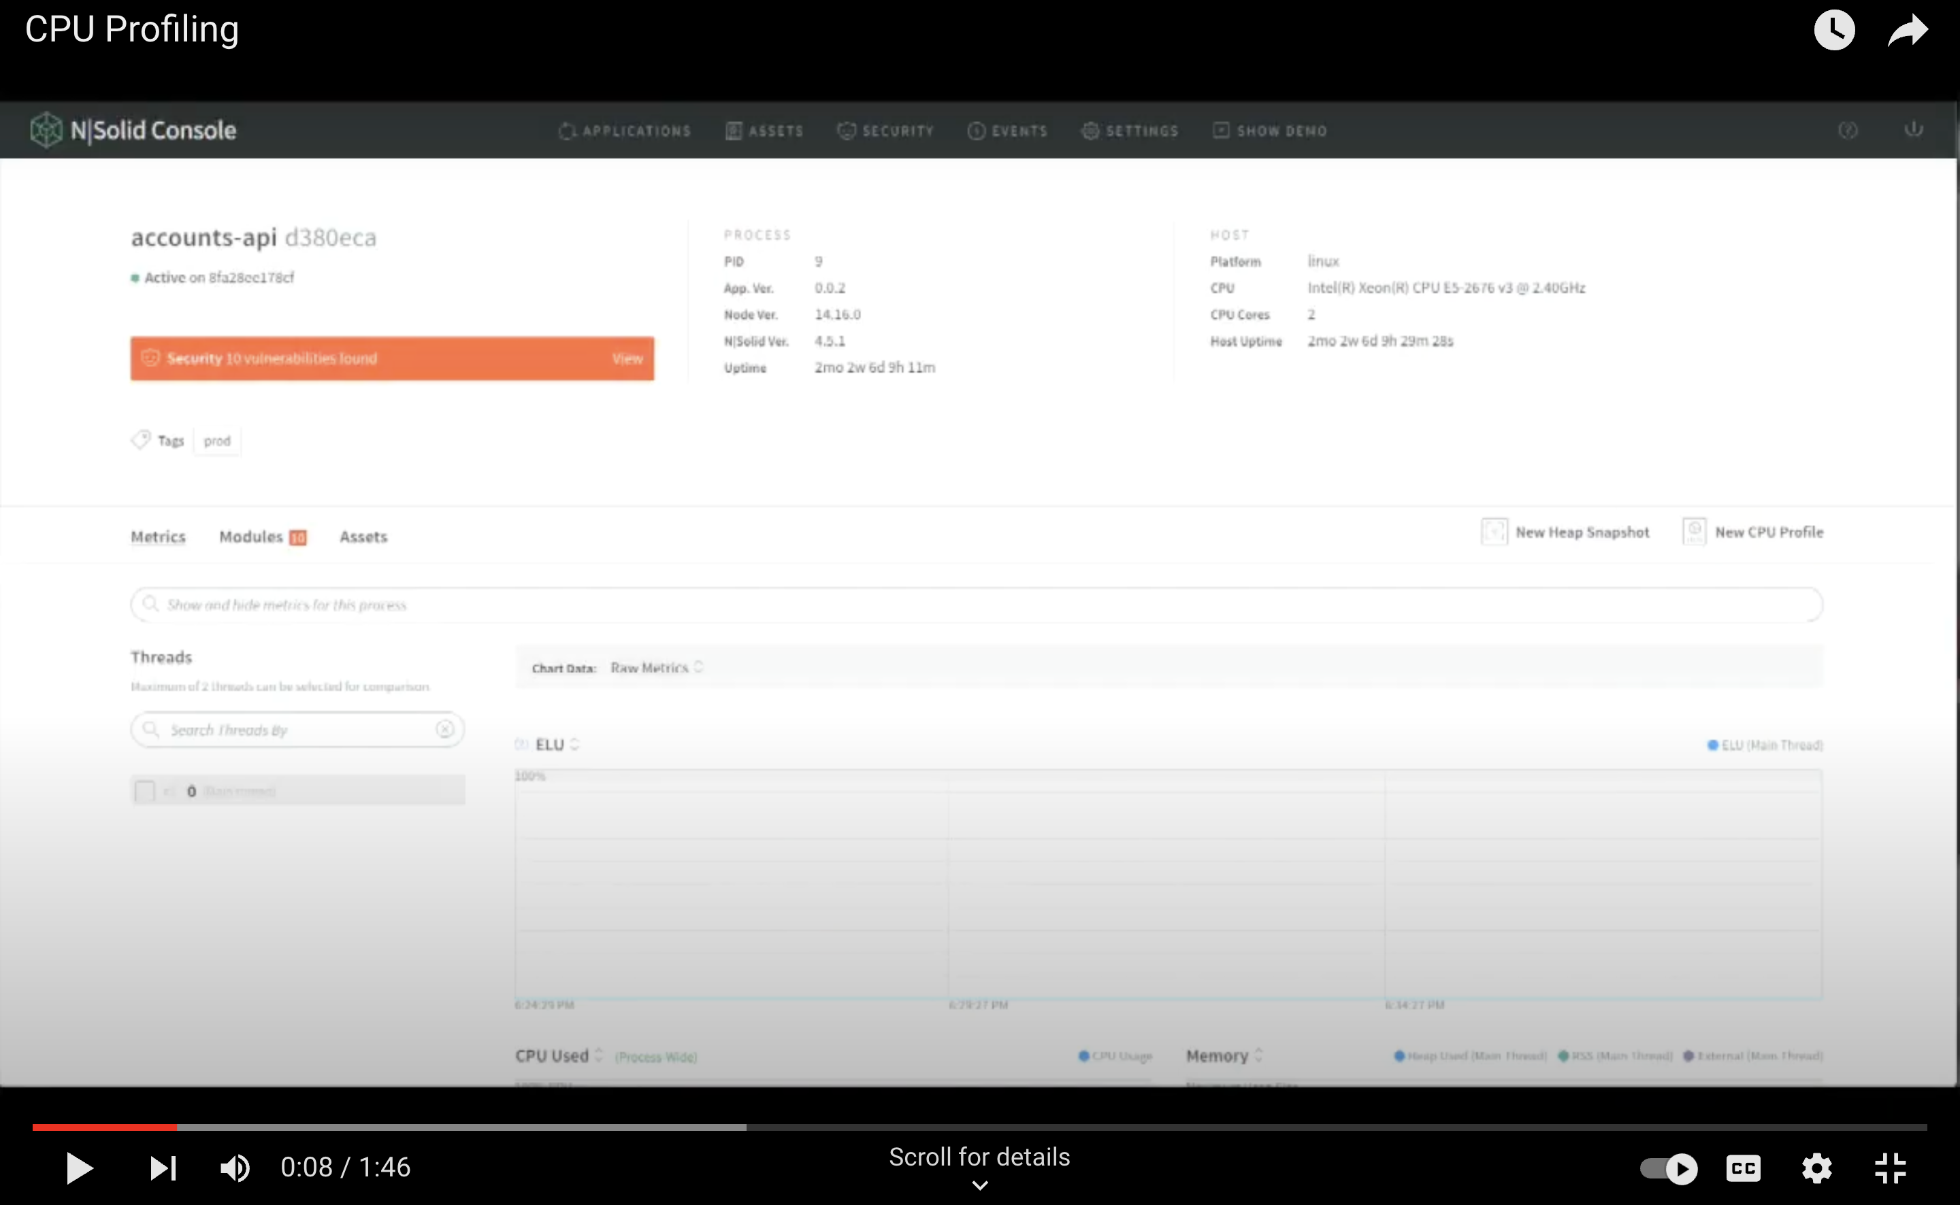Switch to the Modules tab
Viewport: 1960px width, 1205px height.
251,537
